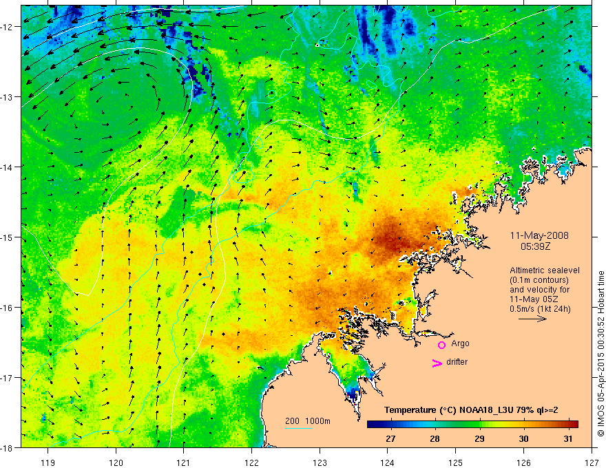Click the 'drifter' legend label
The width and height of the screenshot is (606, 468).
coord(457,362)
